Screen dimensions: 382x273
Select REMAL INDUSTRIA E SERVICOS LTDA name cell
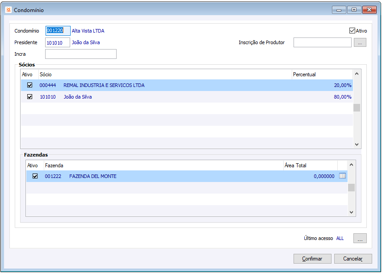point(104,85)
